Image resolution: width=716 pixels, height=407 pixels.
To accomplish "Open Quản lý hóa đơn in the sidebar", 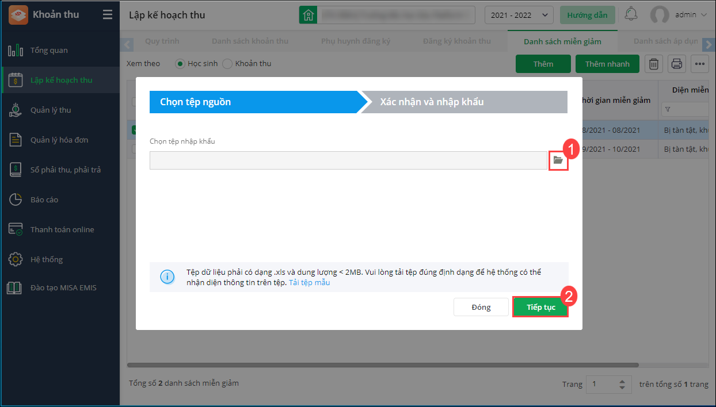I will pyautogui.click(x=60, y=140).
